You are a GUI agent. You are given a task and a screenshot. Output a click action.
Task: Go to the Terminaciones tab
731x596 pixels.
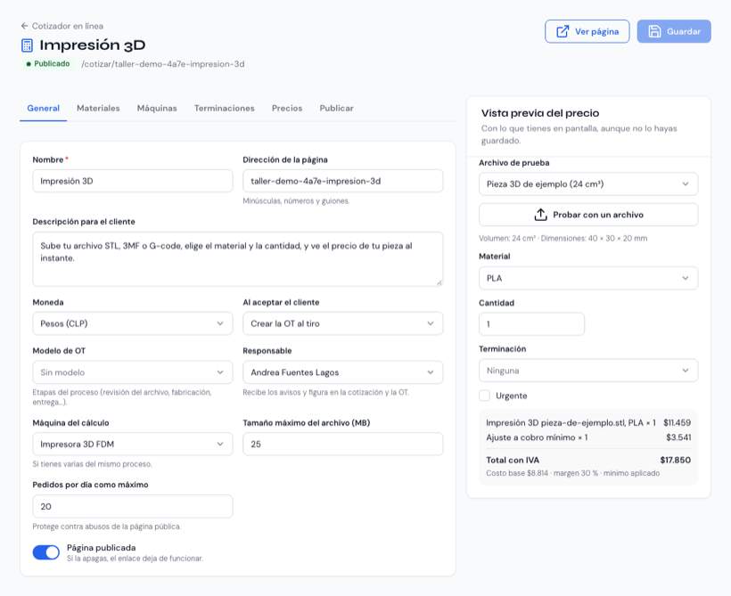point(225,108)
